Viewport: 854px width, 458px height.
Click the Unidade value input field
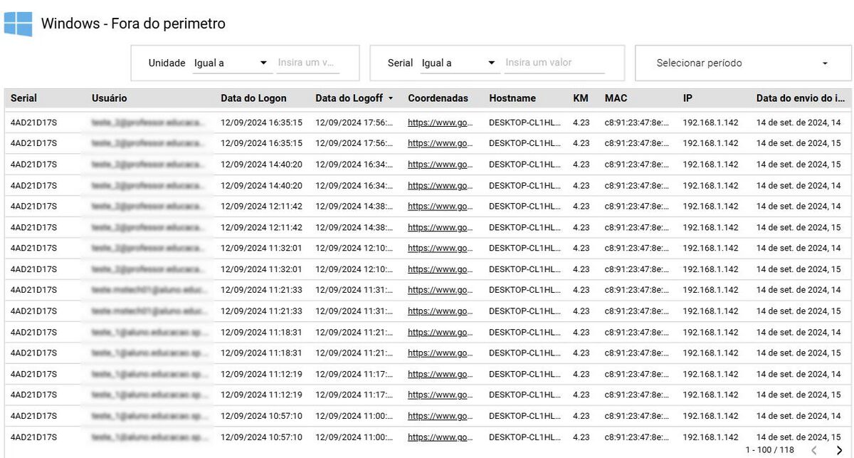(307, 63)
